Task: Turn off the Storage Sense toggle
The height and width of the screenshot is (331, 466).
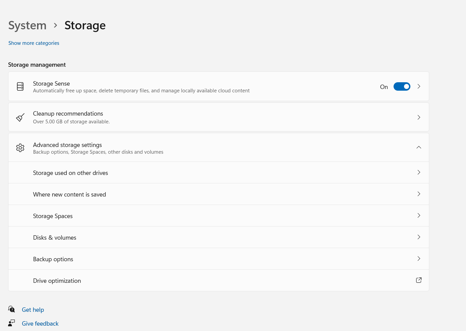Action: 402,87
